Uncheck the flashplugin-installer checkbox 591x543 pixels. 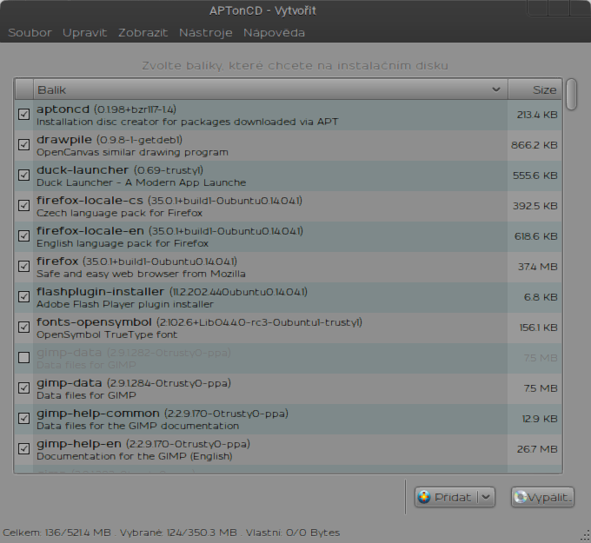pos(23,296)
